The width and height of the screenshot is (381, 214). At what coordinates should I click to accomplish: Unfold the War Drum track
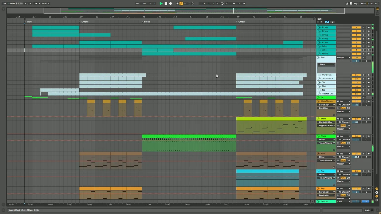tap(319, 75)
